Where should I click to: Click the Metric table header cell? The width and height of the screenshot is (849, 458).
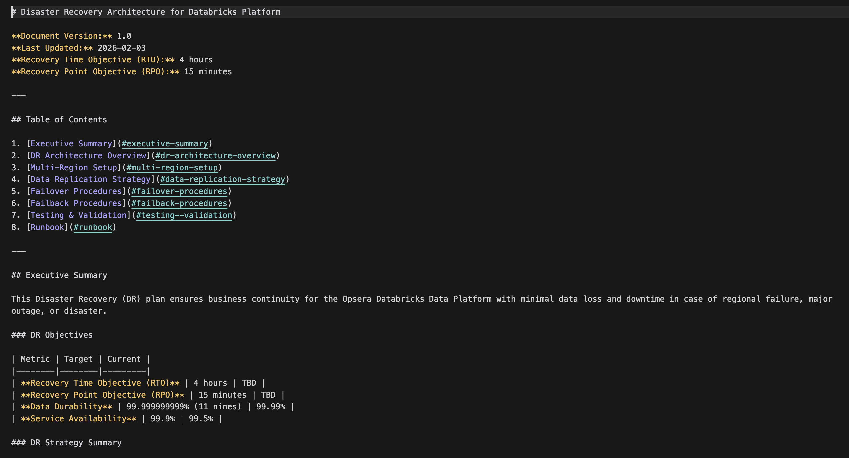35,359
